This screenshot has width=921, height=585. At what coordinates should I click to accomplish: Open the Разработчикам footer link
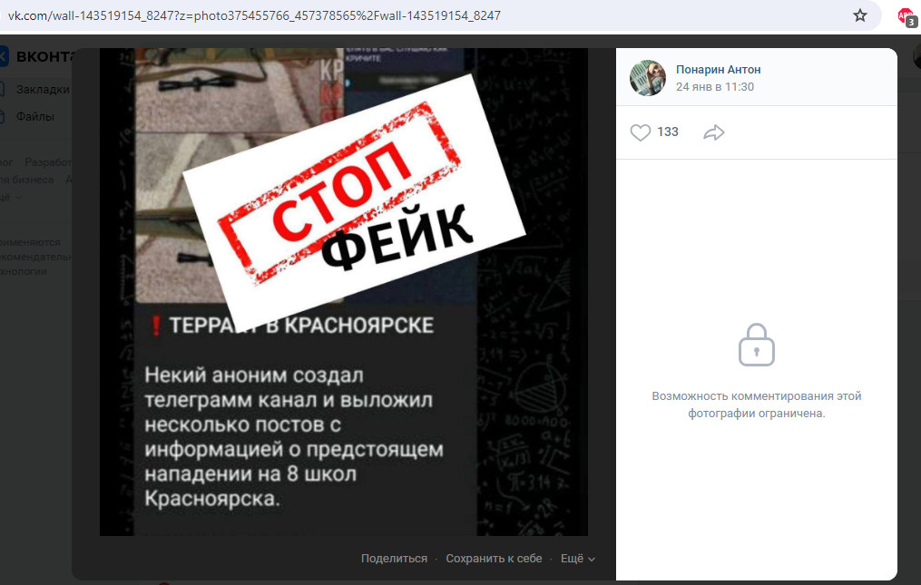click(x=48, y=162)
